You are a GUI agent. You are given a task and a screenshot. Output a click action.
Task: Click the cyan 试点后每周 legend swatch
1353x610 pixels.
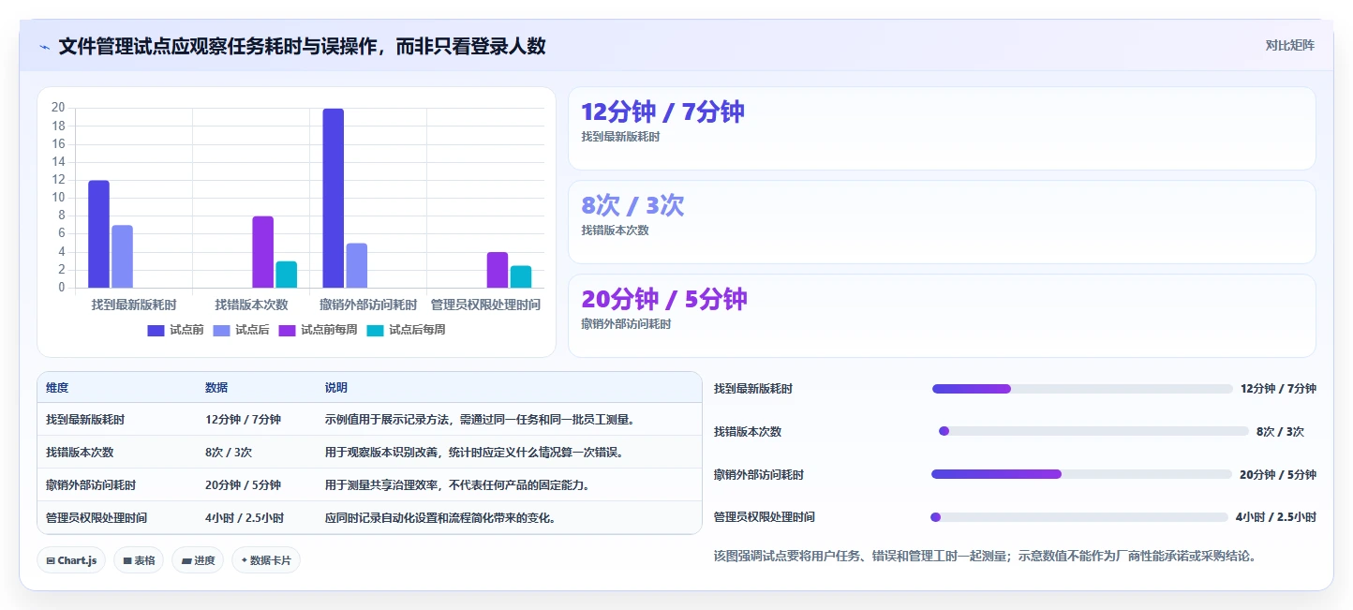(375, 330)
